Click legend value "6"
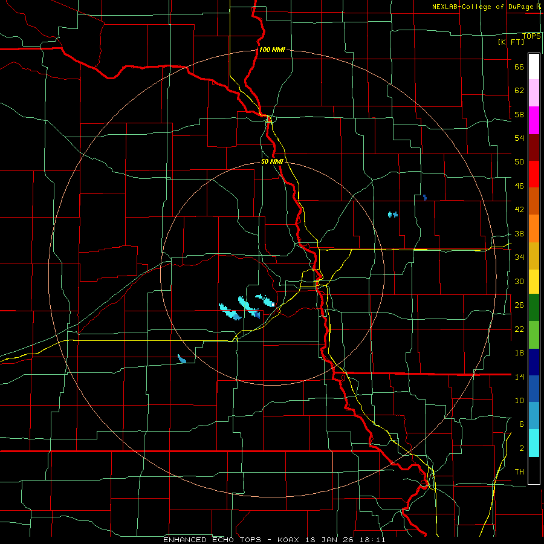The image size is (544, 544). click(522, 424)
